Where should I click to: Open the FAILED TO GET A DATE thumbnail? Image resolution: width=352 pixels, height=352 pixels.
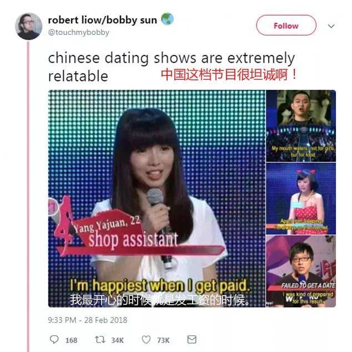coord(301,271)
